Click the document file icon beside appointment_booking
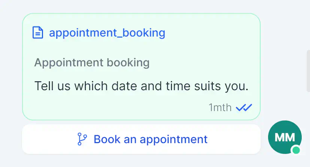The height and width of the screenshot is (167, 310). [37, 32]
